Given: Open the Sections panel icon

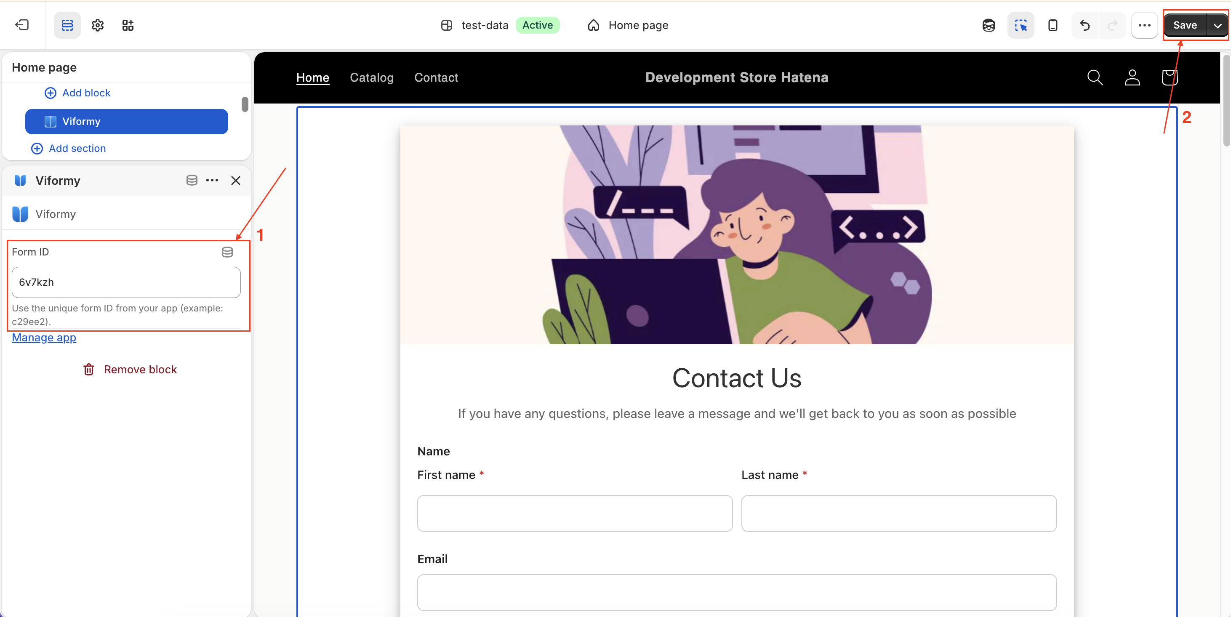Looking at the screenshot, I should tap(67, 25).
